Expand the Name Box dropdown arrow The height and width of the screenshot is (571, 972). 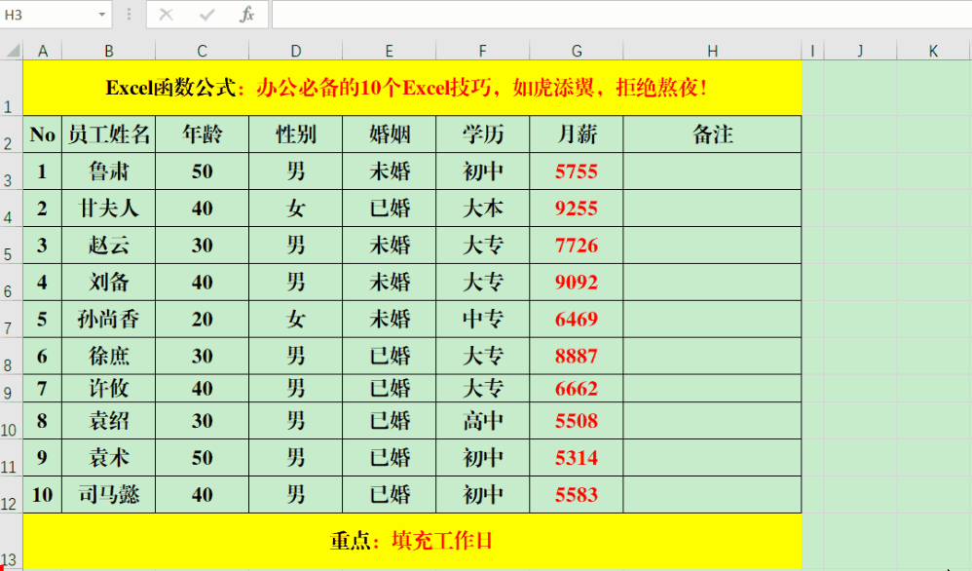tap(103, 15)
